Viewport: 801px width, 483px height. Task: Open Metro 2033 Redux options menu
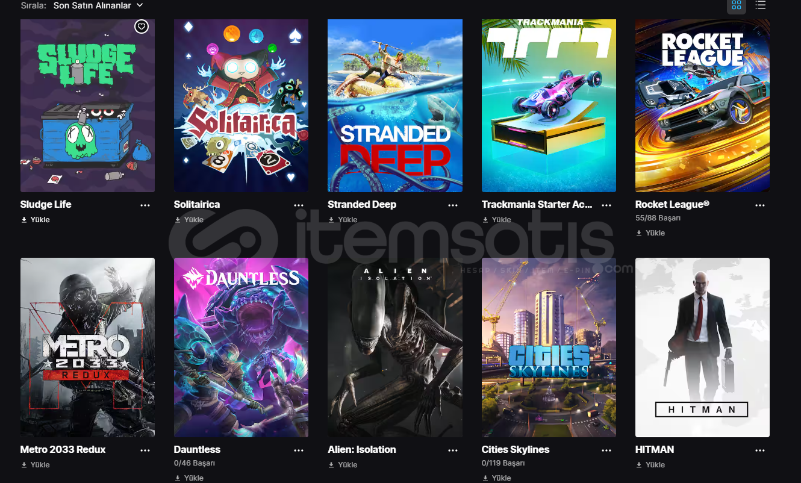[x=145, y=450]
